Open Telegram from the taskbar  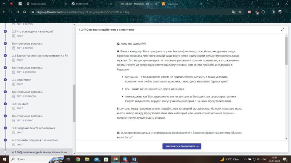coord(125,159)
